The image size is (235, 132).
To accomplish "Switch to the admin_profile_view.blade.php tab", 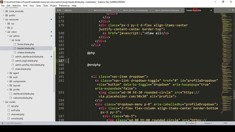I will (x=135, y=10).
